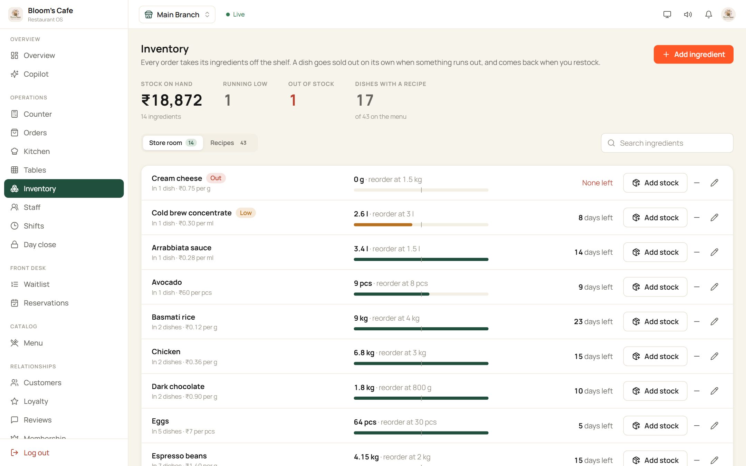
Task: Click minus icon in Chicken row
Action: click(x=697, y=356)
